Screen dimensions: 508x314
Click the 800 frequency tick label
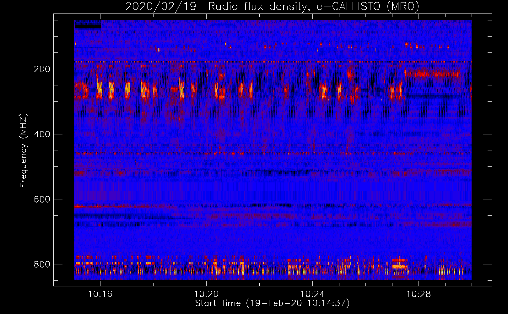pos(42,264)
